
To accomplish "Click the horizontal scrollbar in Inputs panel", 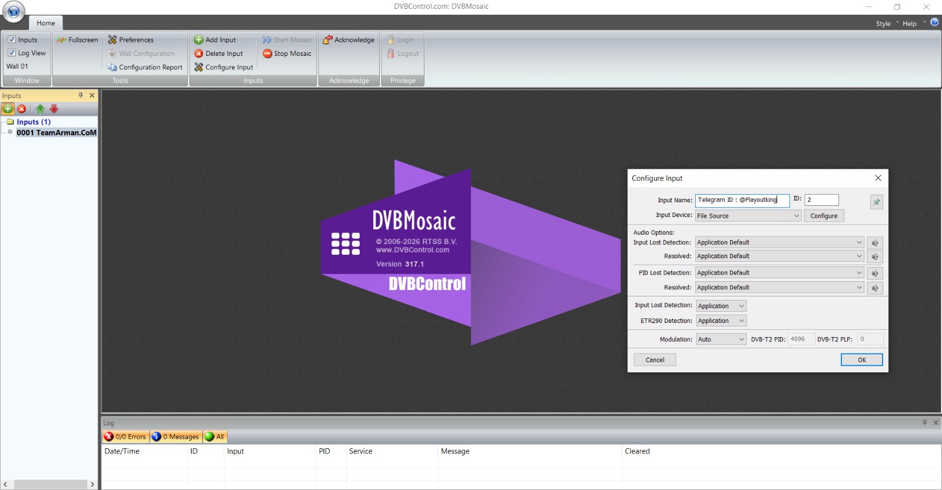I will 51,484.
